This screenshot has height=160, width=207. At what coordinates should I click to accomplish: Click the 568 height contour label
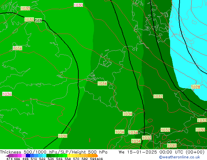point(38,21)
